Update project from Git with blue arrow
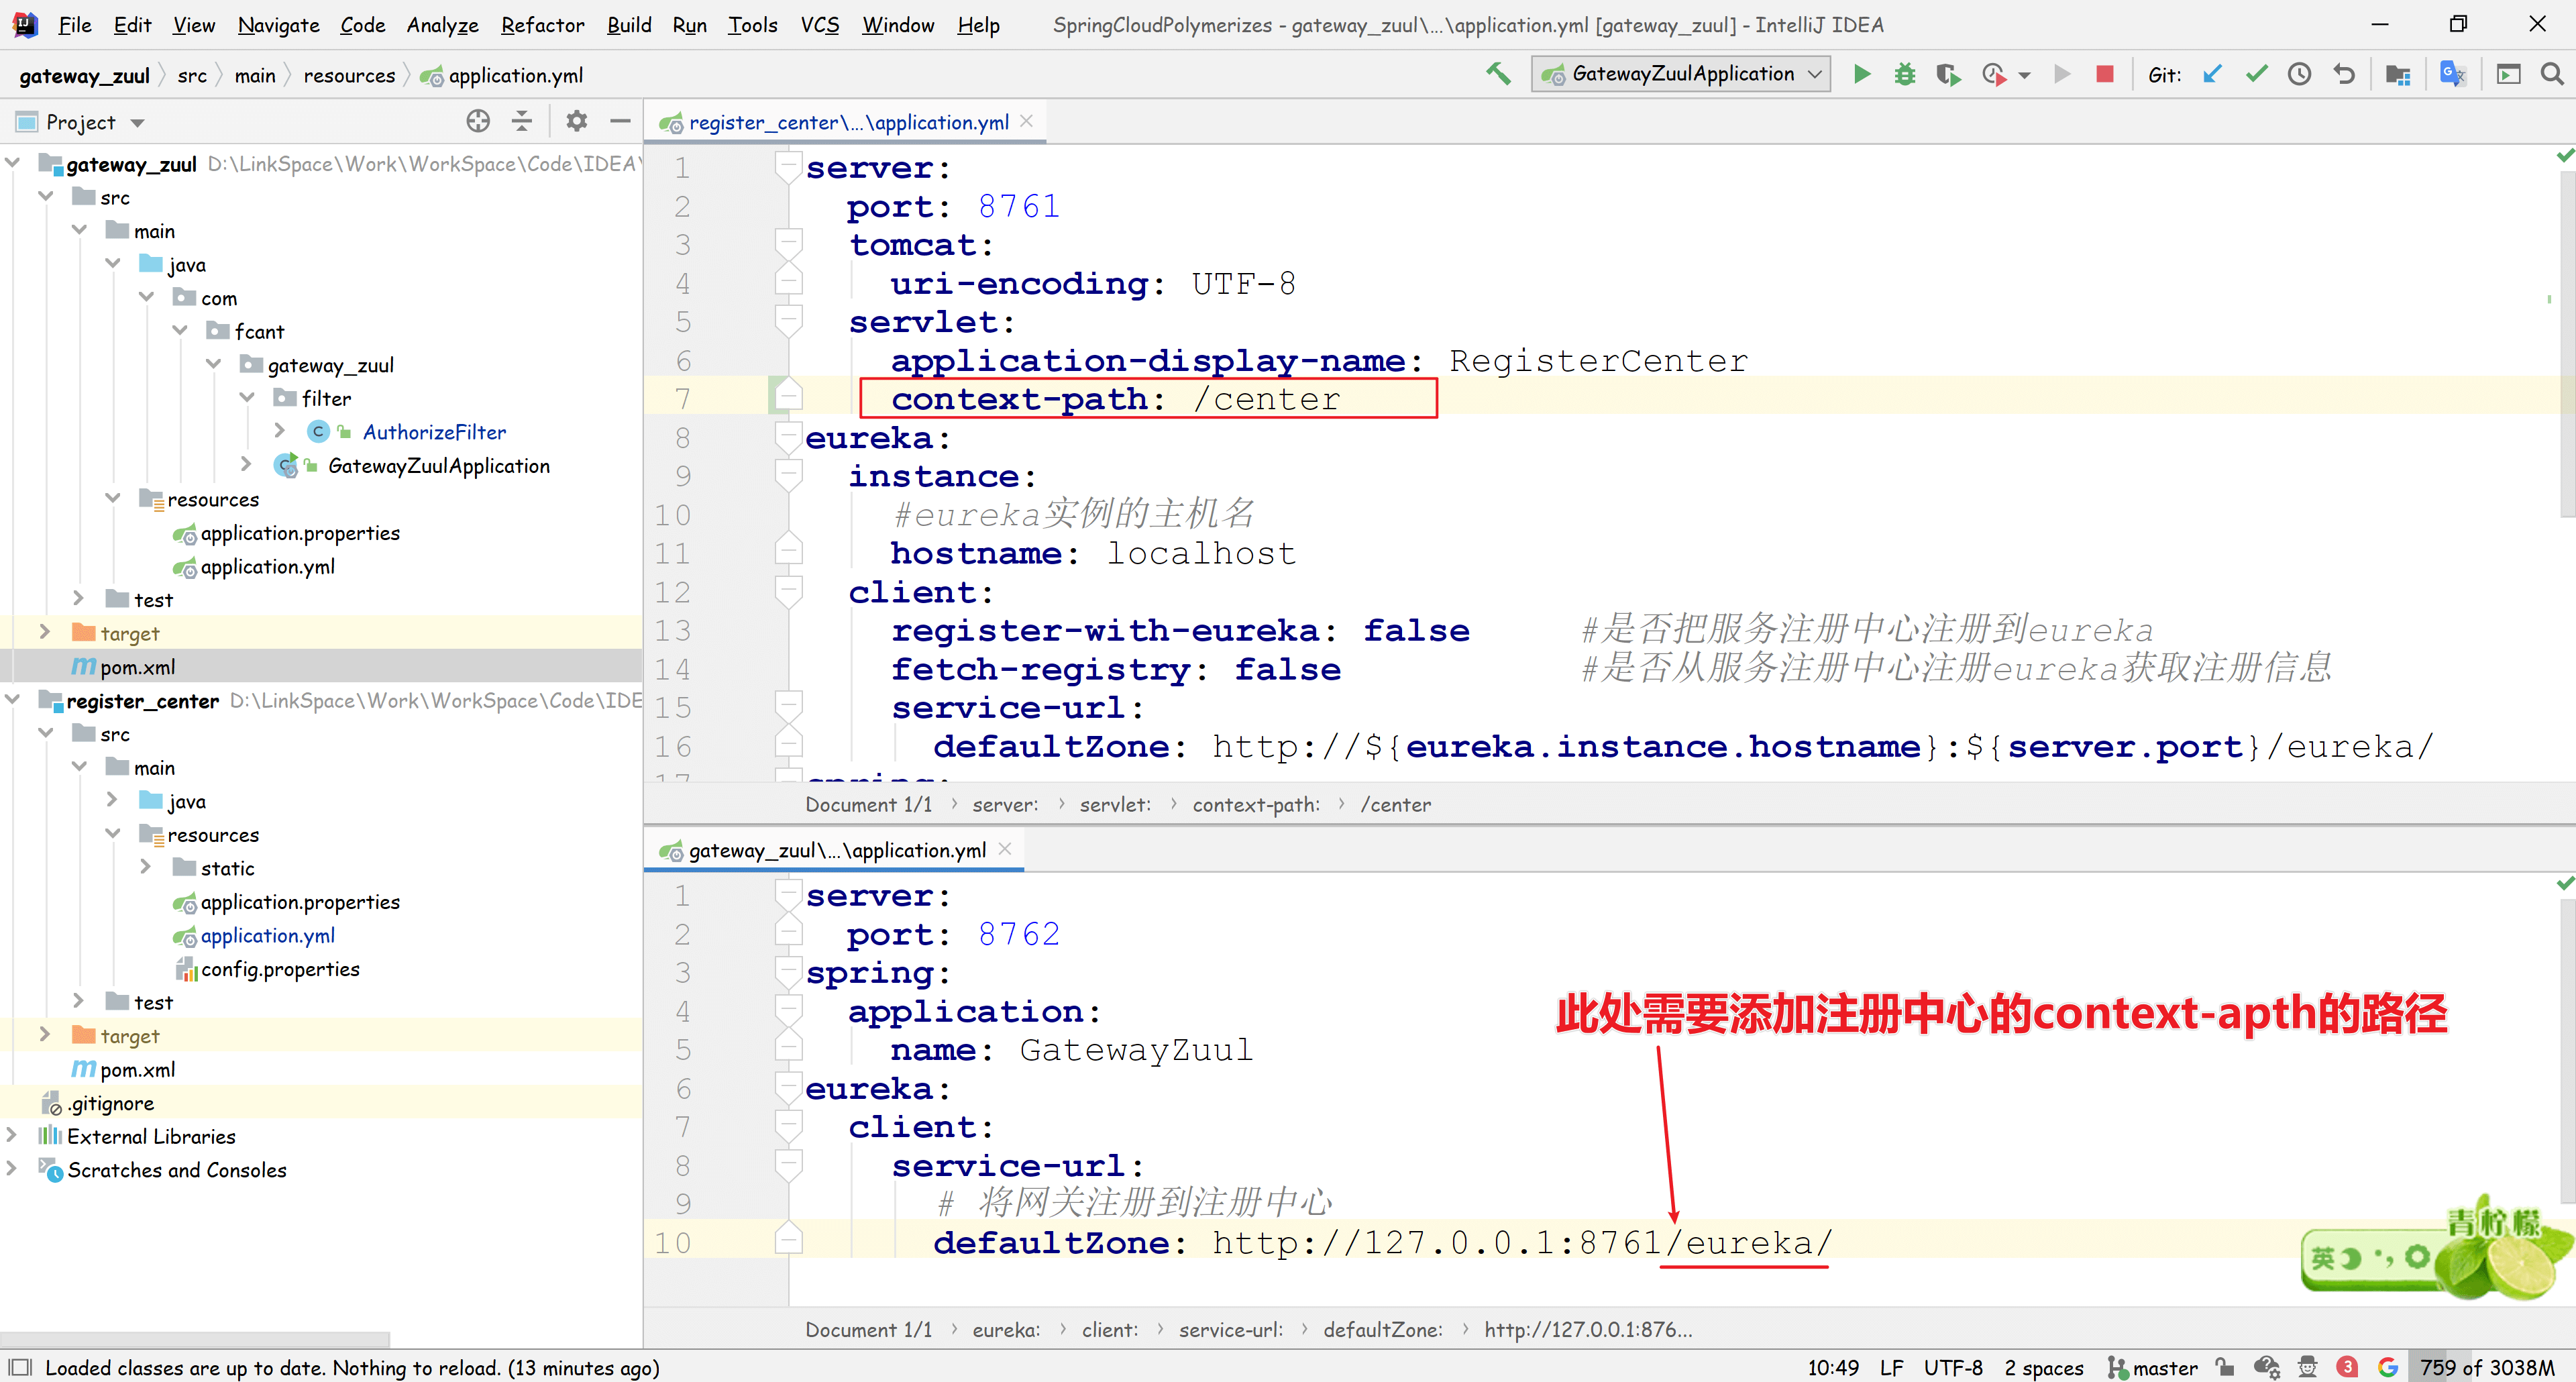The width and height of the screenshot is (2576, 1382). pos(2212,74)
